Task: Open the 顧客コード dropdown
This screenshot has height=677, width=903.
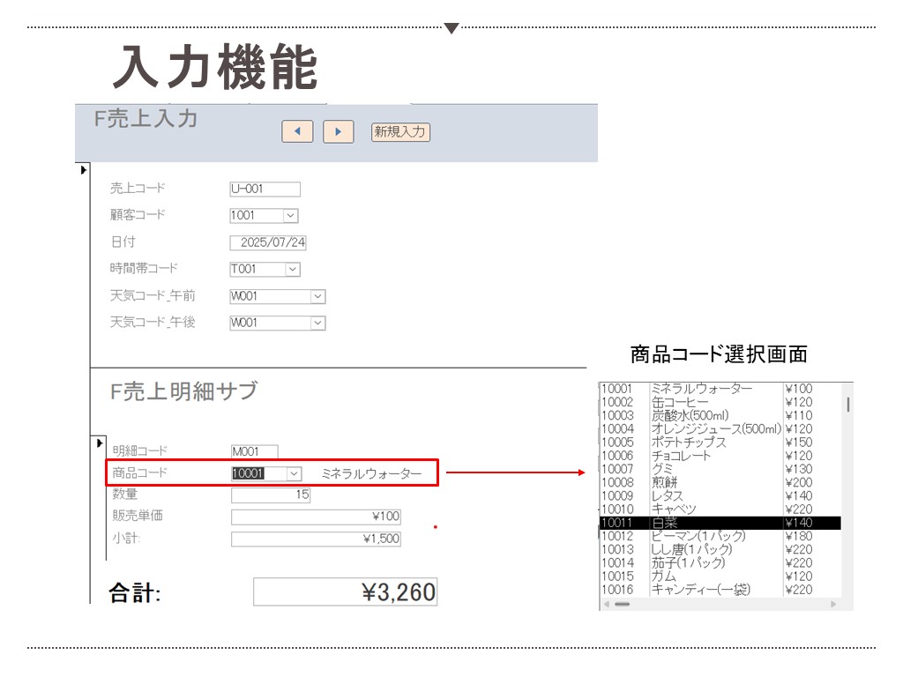Action: [x=291, y=215]
